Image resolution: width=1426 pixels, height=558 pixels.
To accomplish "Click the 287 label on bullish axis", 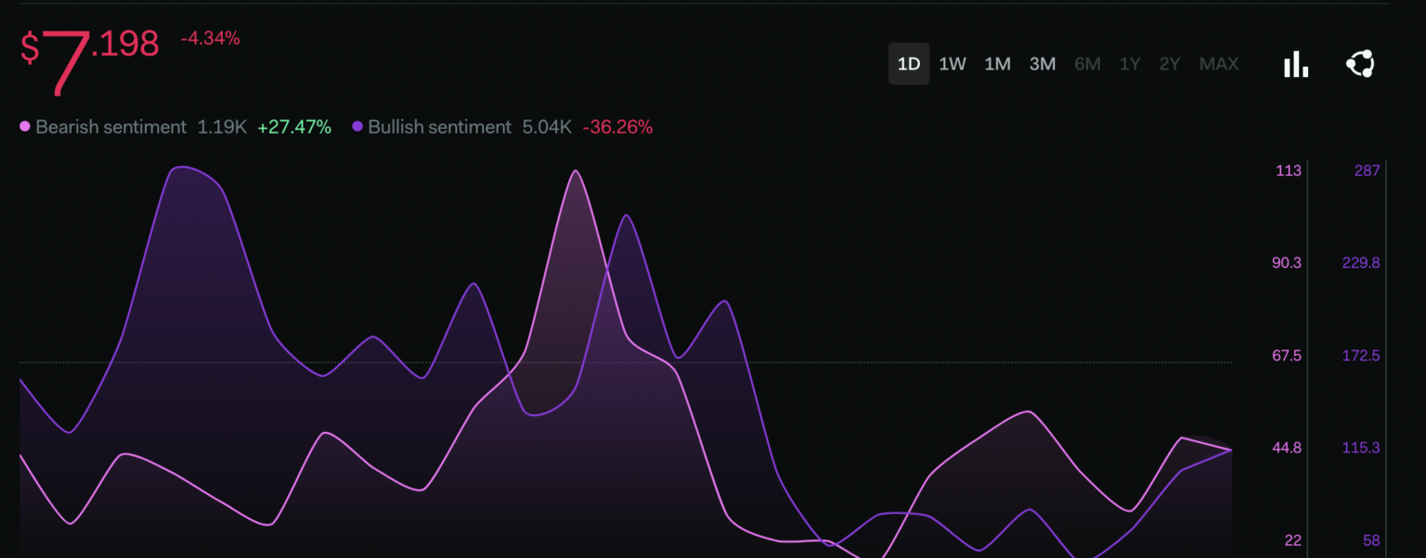I will [x=1367, y=171].
